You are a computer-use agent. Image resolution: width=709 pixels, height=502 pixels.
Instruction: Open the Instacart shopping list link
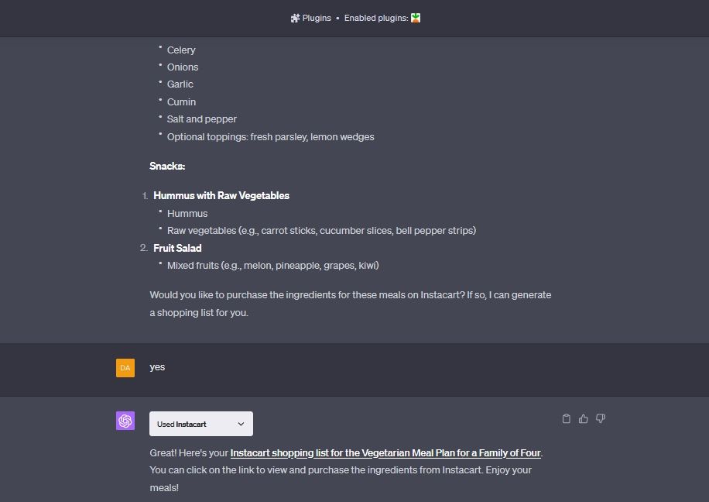tap(385, 452)
